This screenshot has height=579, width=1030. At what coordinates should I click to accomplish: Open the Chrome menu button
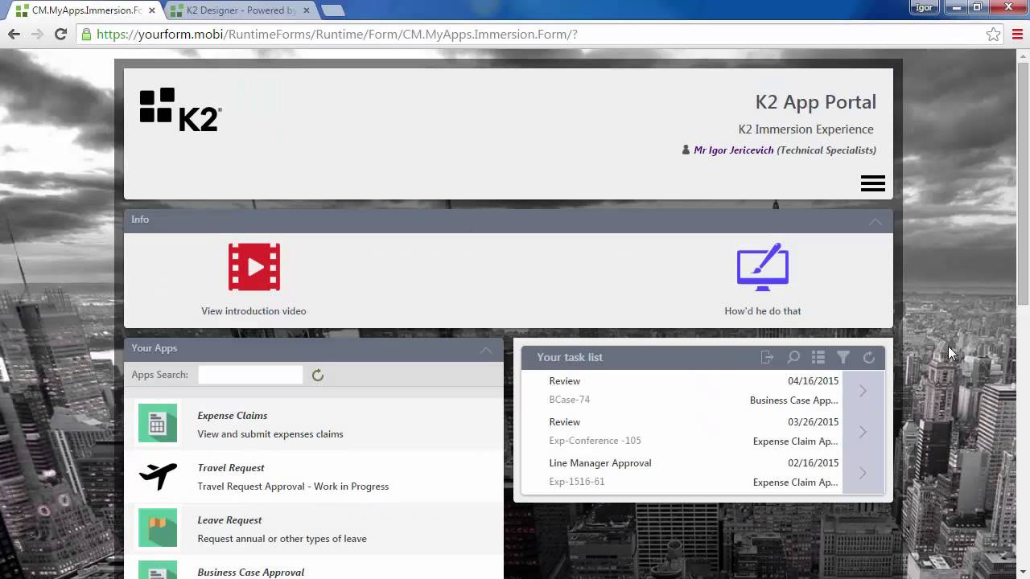pos(1017,34)
